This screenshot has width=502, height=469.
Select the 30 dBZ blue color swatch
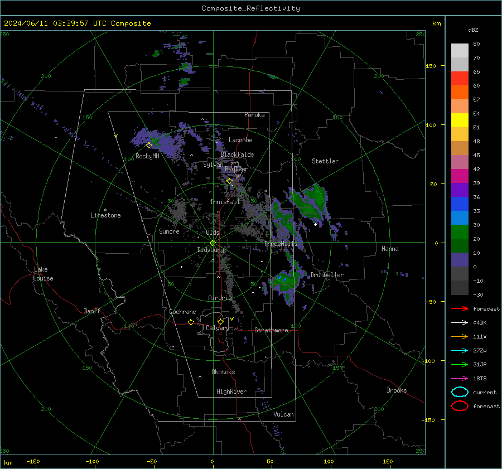[460, 217]
